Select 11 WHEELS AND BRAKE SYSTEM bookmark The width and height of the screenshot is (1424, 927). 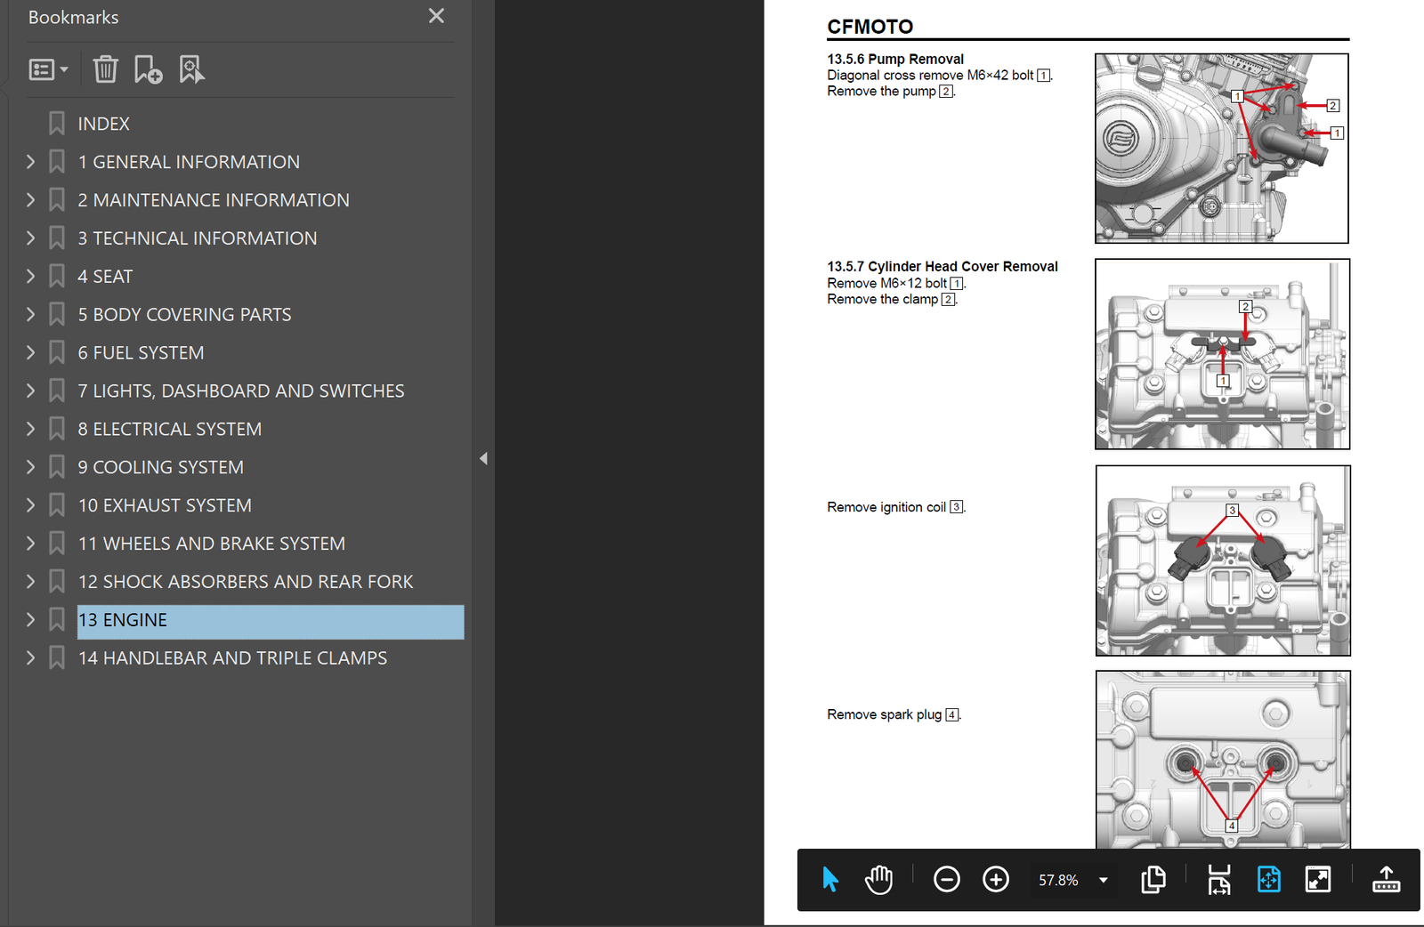[x=211, y=544]
